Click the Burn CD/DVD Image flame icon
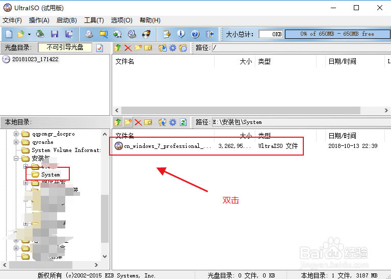 pos(146,34)
